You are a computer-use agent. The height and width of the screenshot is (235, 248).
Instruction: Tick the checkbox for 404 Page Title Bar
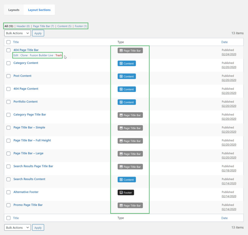[8, 50]
